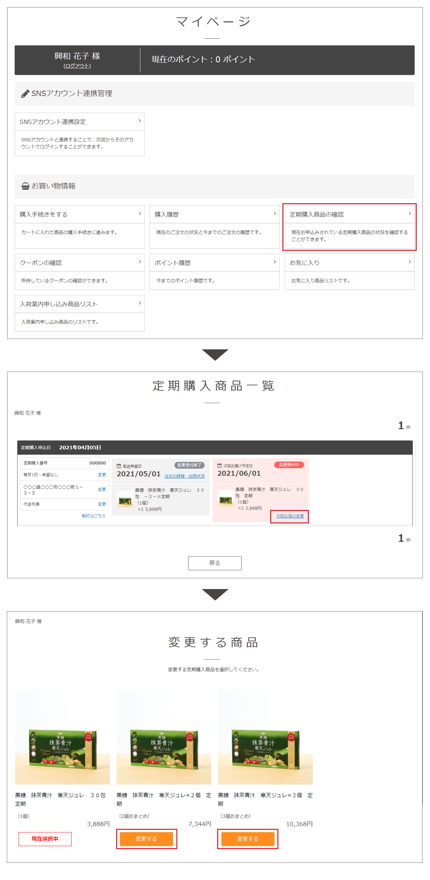430x880 pixels.
Task: Click the shopping basket icon beside お買い物情報
Action: pyautogui.click(x=25, y=186)
